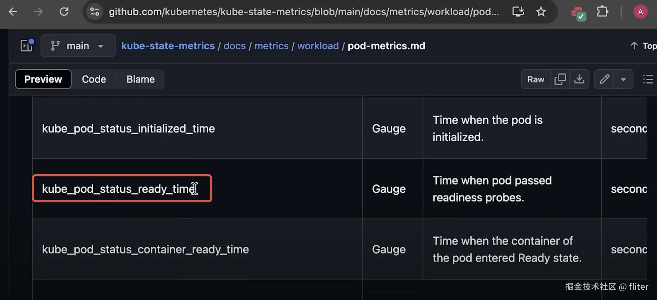Navigate to the workload folder breadcrumb

pyautogui.click(x=318, y=46)
